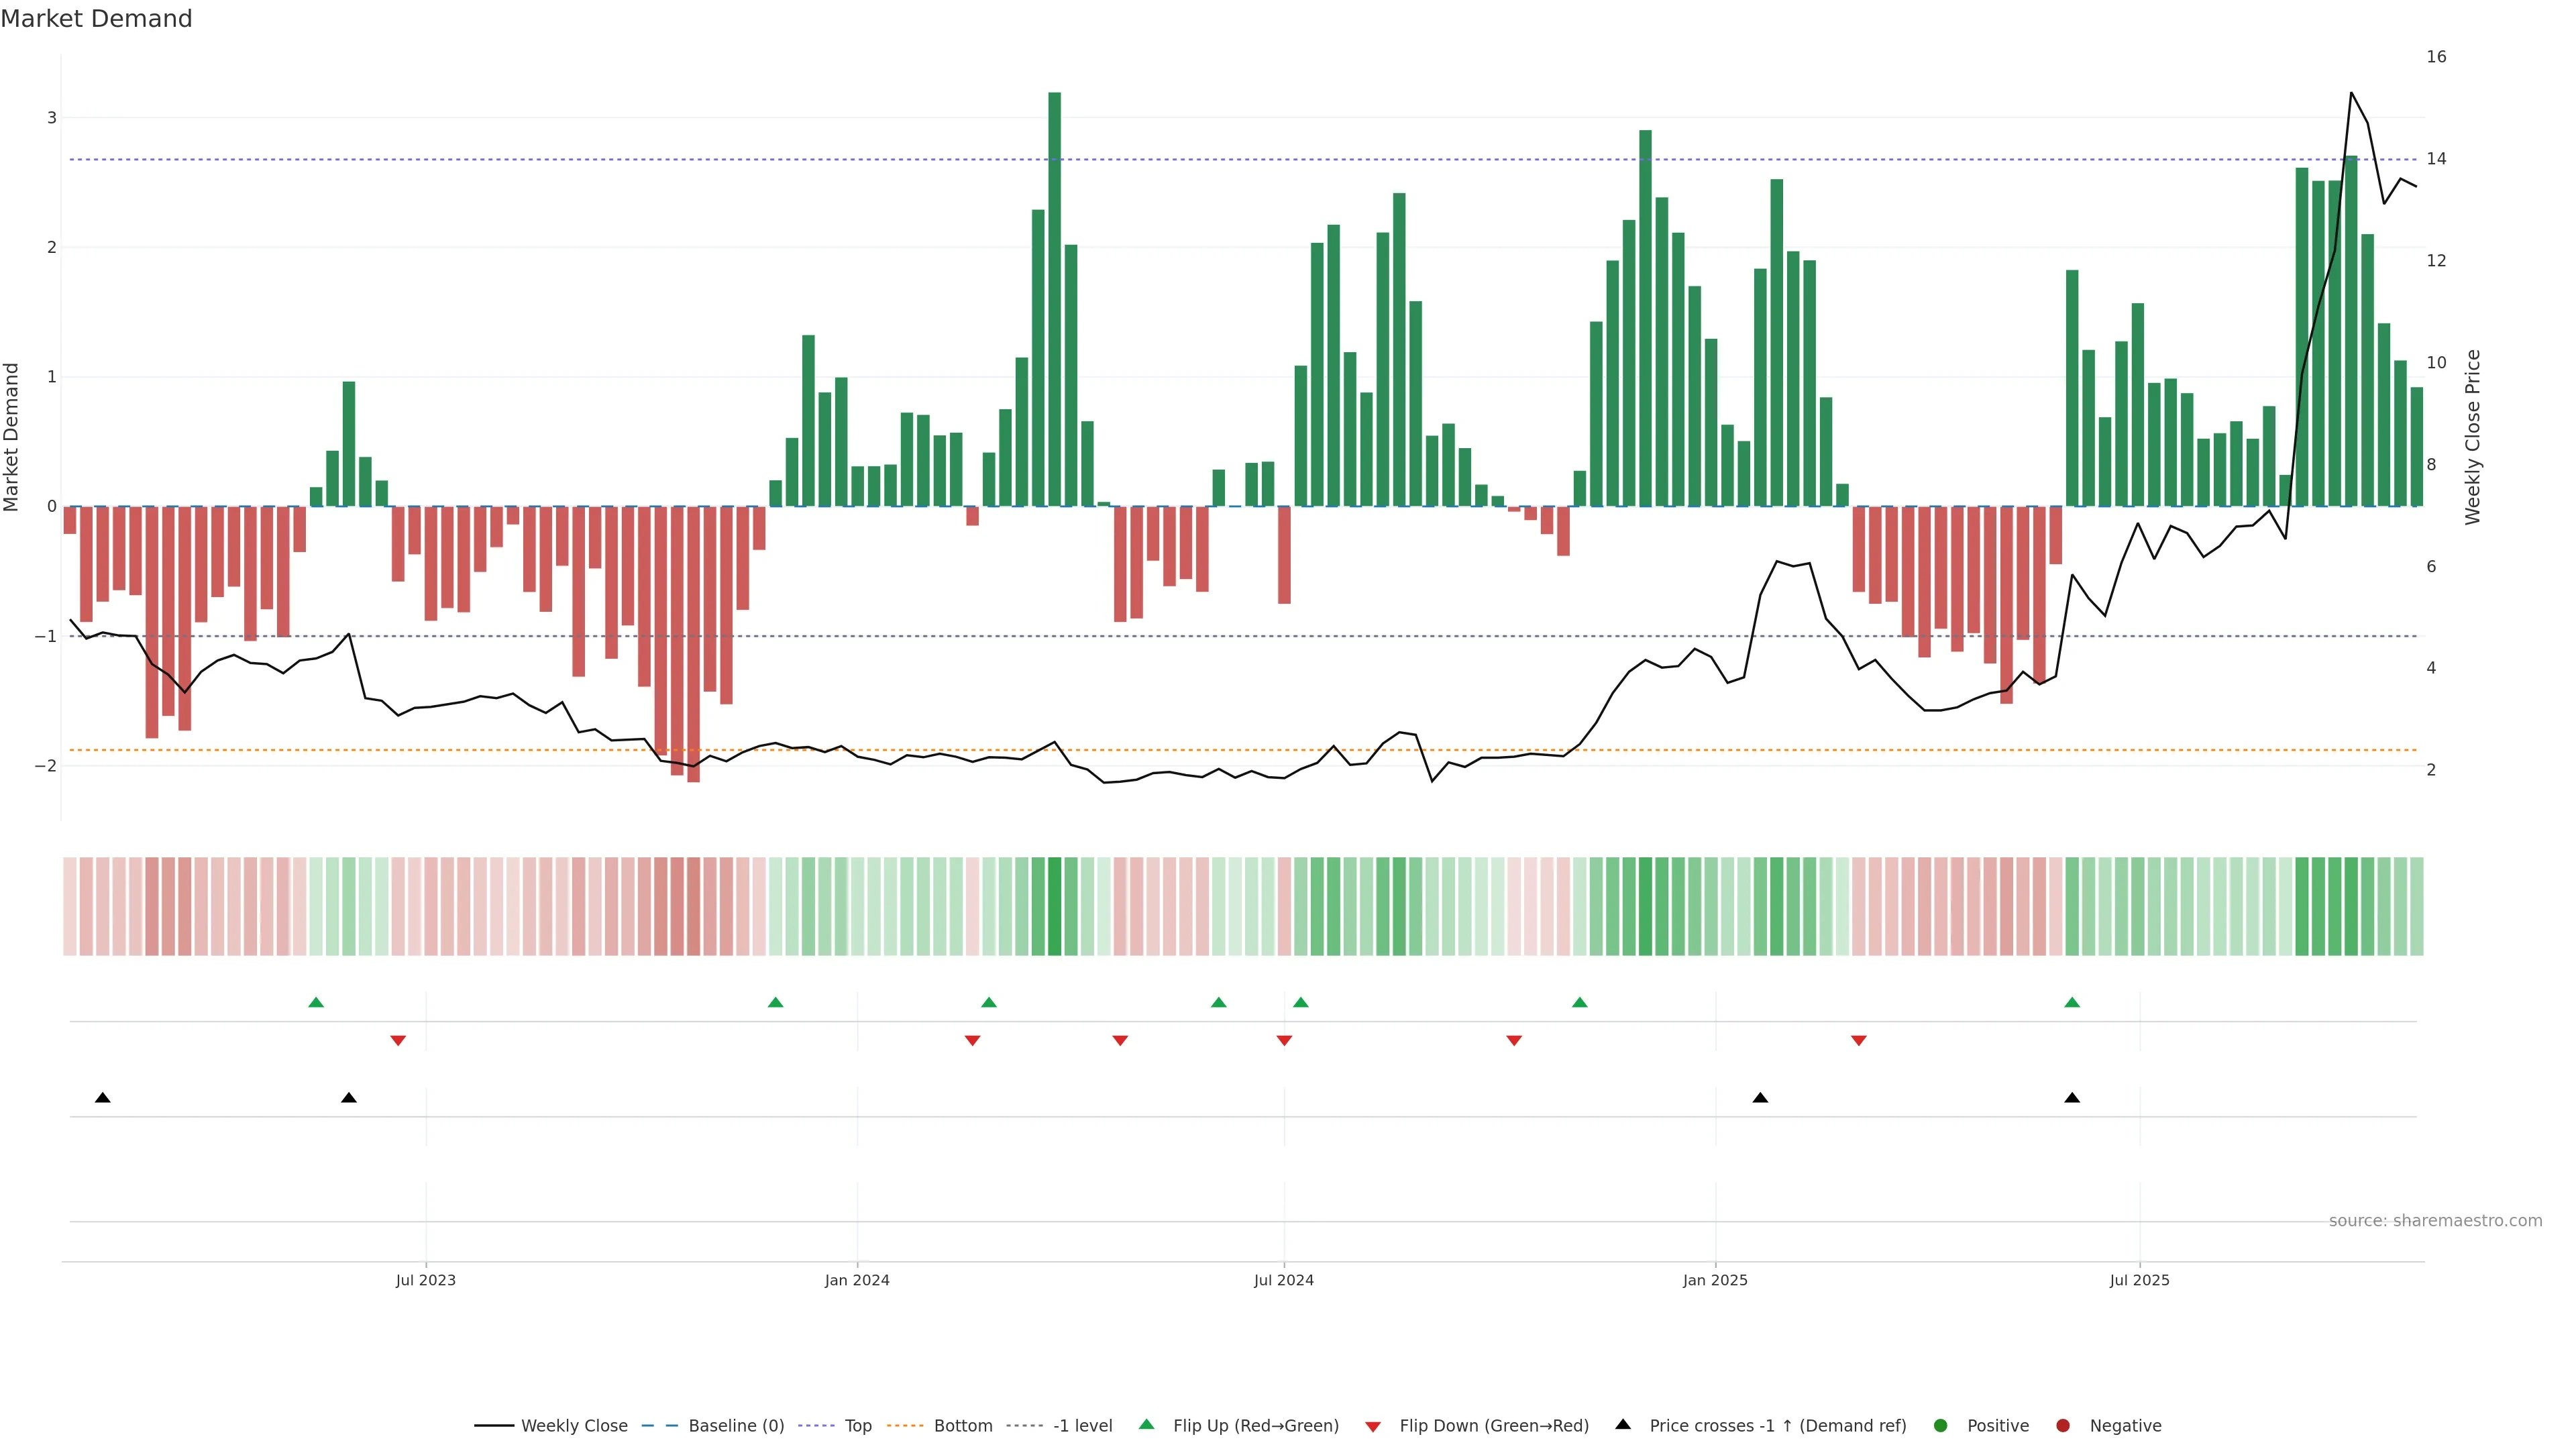Screen dimensions: 2576x1449
Task: Click the -1 level legend entry
Action: pos(1082,1426)
